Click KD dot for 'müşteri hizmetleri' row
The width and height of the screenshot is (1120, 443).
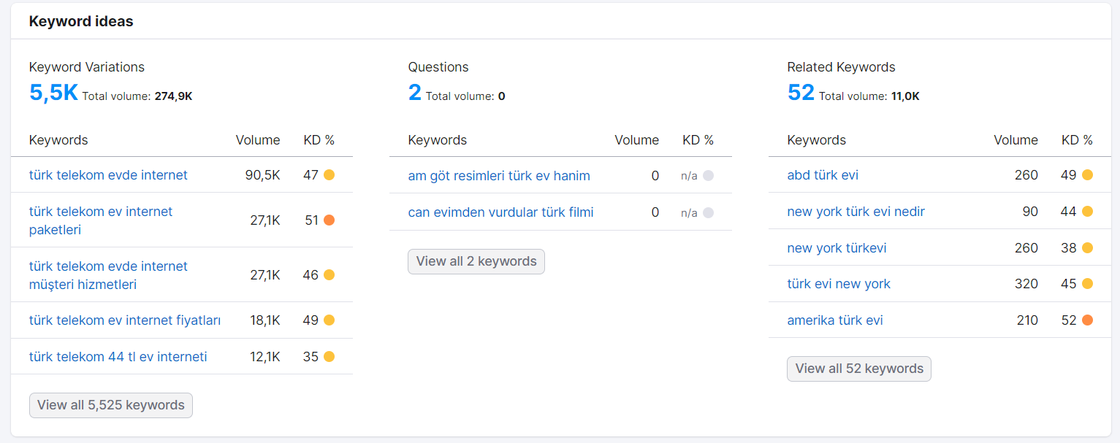(329, 275)
